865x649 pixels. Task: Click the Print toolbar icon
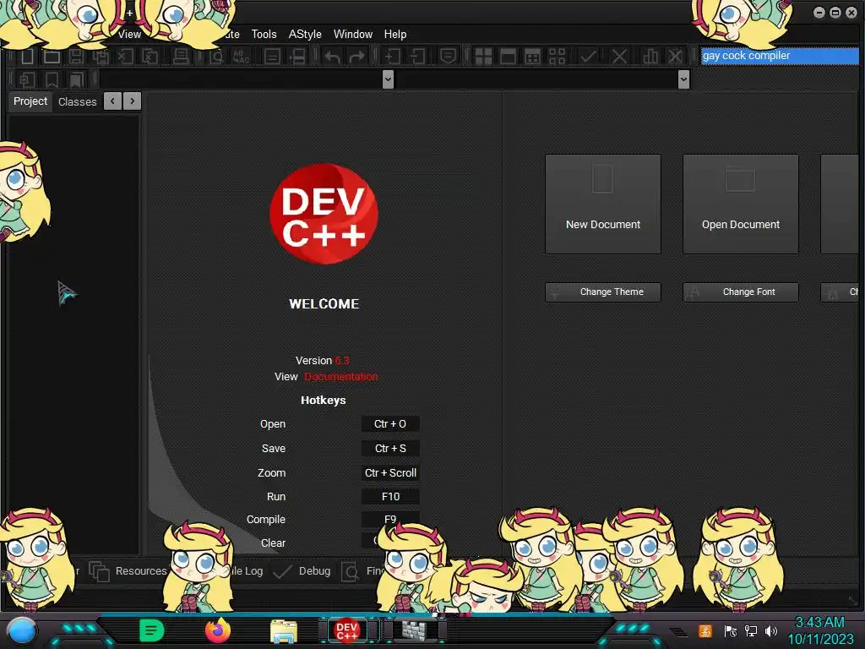[x=181, y=57]
